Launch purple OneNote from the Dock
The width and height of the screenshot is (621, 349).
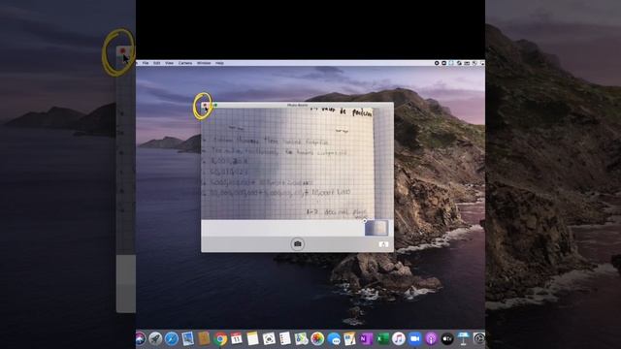coord(366,338)
